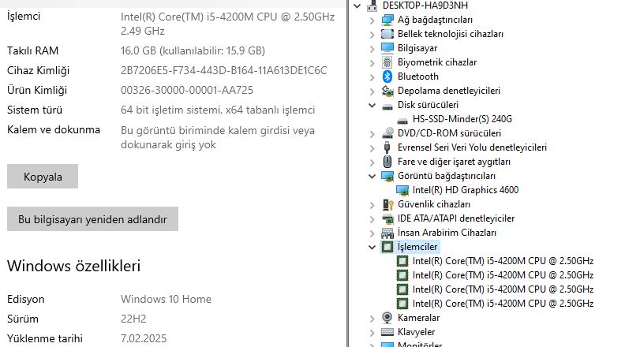
Task: Click the Windows 10 Home edition text
Action: [x=166, y=299]
